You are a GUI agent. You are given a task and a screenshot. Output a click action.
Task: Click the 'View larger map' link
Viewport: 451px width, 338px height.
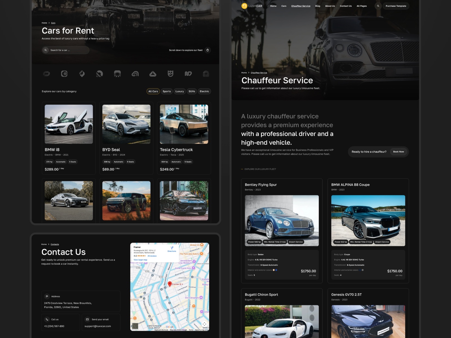tap(140, 260)
